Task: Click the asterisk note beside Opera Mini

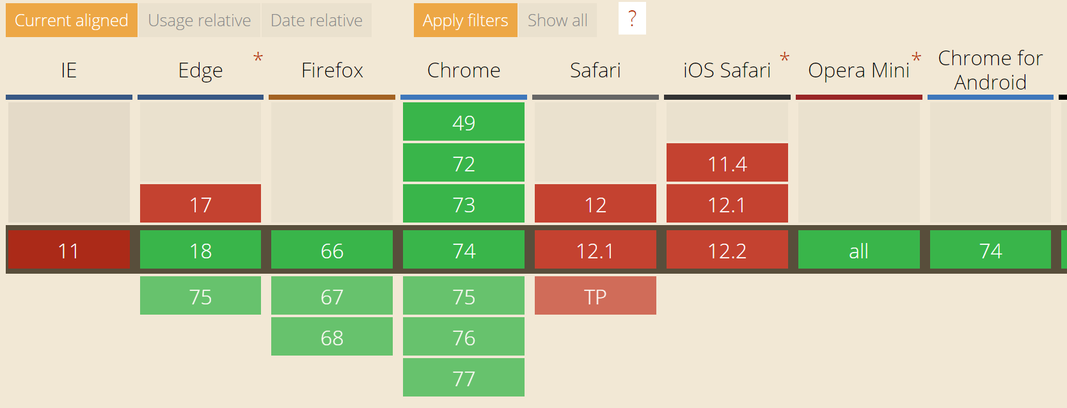Action: click(x=916, y=58)
